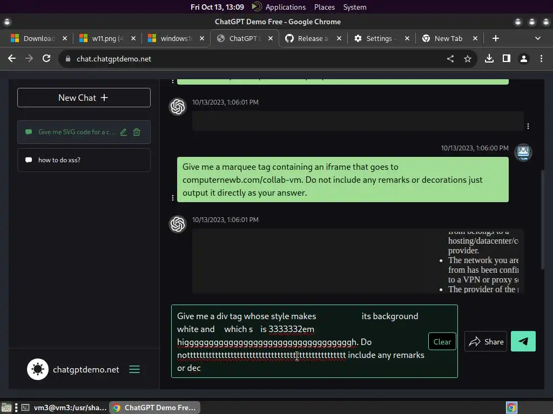
Task: Open the 'how to do xss?' chat
Action: 84,160
